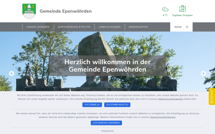Open the Kindergarten menu item

138,27
